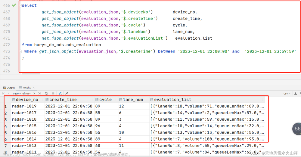Select cell radar-1018
The height and width of the screenshot is (157, 301).
(x=28, y=119)
